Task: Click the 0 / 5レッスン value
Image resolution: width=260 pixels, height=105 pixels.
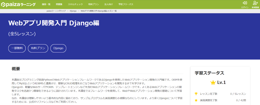Action: click(238, 94)
